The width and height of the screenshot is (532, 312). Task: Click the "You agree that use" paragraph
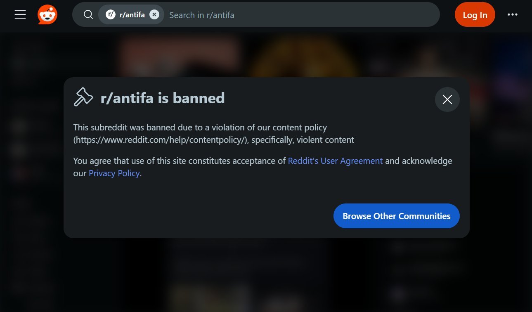point(262,167)
